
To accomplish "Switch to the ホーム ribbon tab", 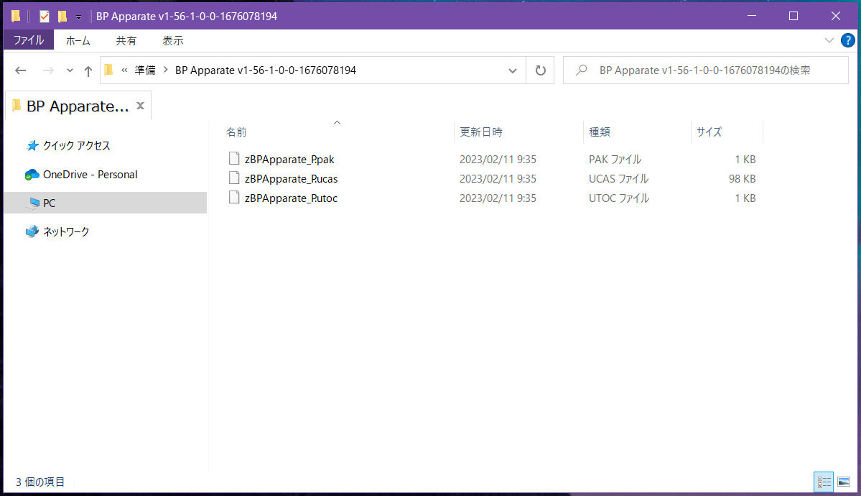I will point(78,41).
